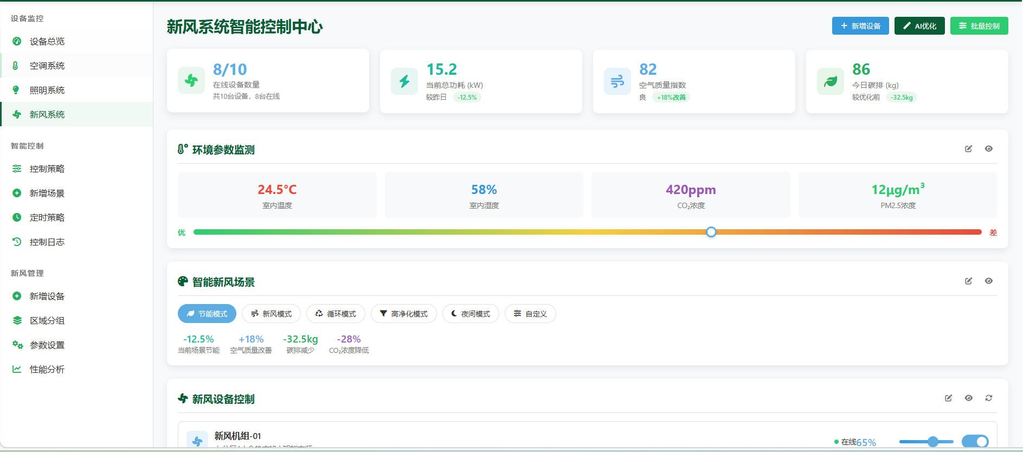Toggle the 新风机组-01 power switch
Viewport: 1023px width, 452px height.
pos(975,442)
